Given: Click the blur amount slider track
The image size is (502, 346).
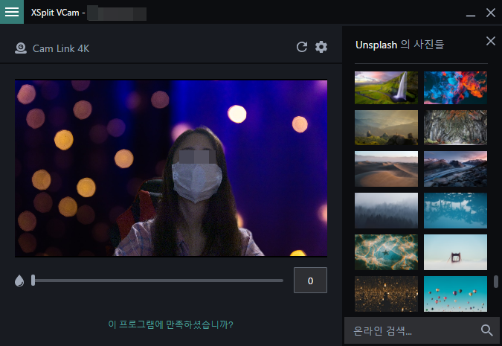Looking at the screenshot, I should (157, 281).
